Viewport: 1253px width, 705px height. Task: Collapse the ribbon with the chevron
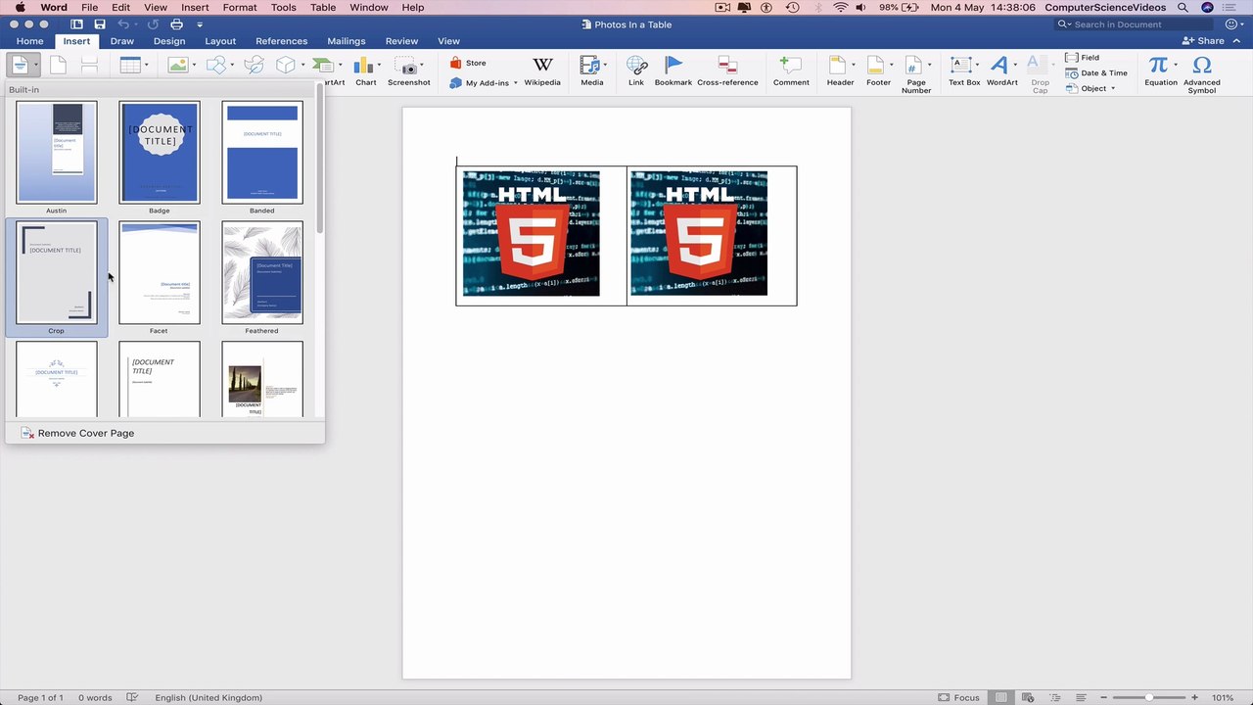pyautogui.click(x=1235, y=41)
